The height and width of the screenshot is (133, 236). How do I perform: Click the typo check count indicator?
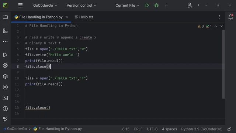pos(209,26)
